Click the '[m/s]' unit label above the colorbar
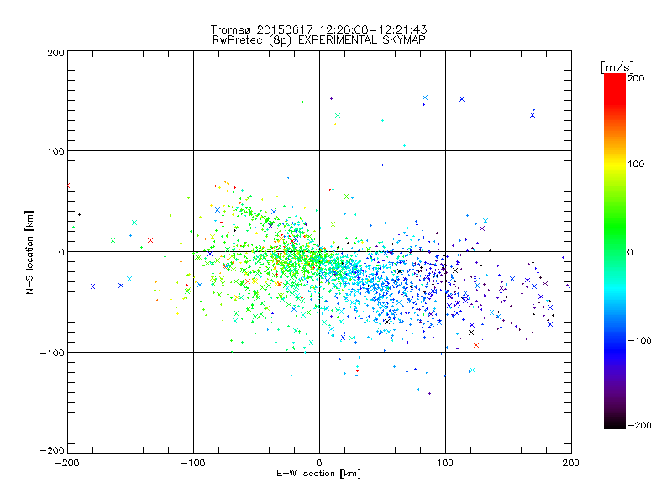This screenshot has width=672, height=504. click(x=617, y=67)
